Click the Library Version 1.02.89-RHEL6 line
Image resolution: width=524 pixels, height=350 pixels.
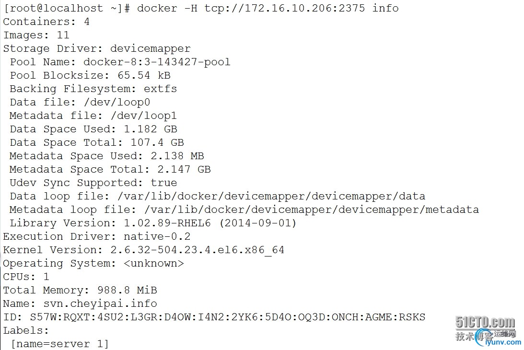pos(153,223)
